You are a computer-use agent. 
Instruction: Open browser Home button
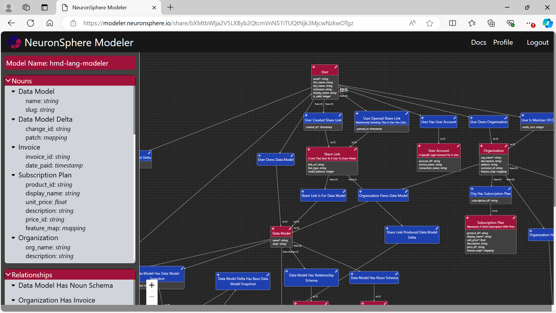(50, 23)
